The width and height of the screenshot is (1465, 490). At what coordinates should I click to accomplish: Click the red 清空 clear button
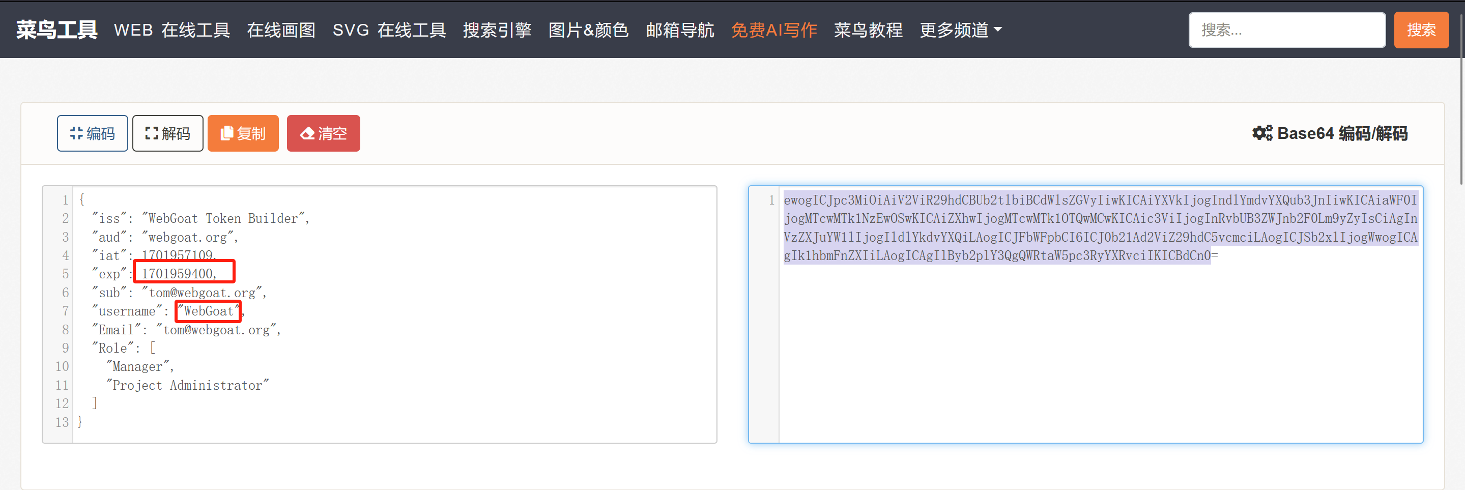323,134
